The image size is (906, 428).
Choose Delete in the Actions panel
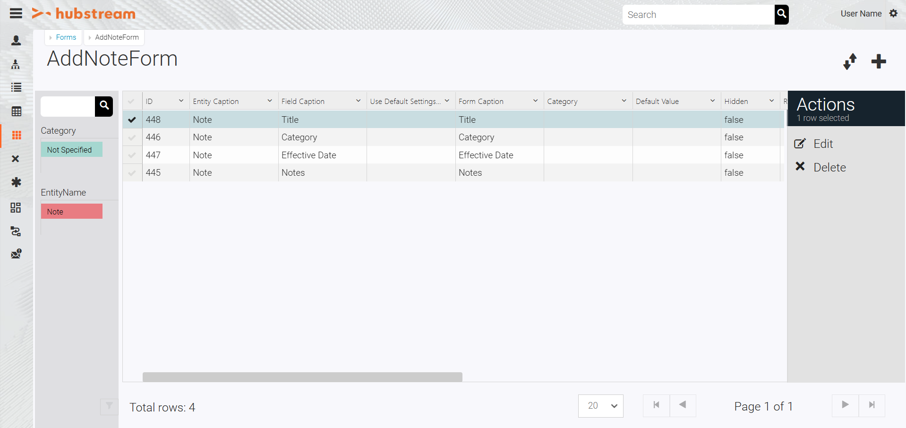point(829,167)
